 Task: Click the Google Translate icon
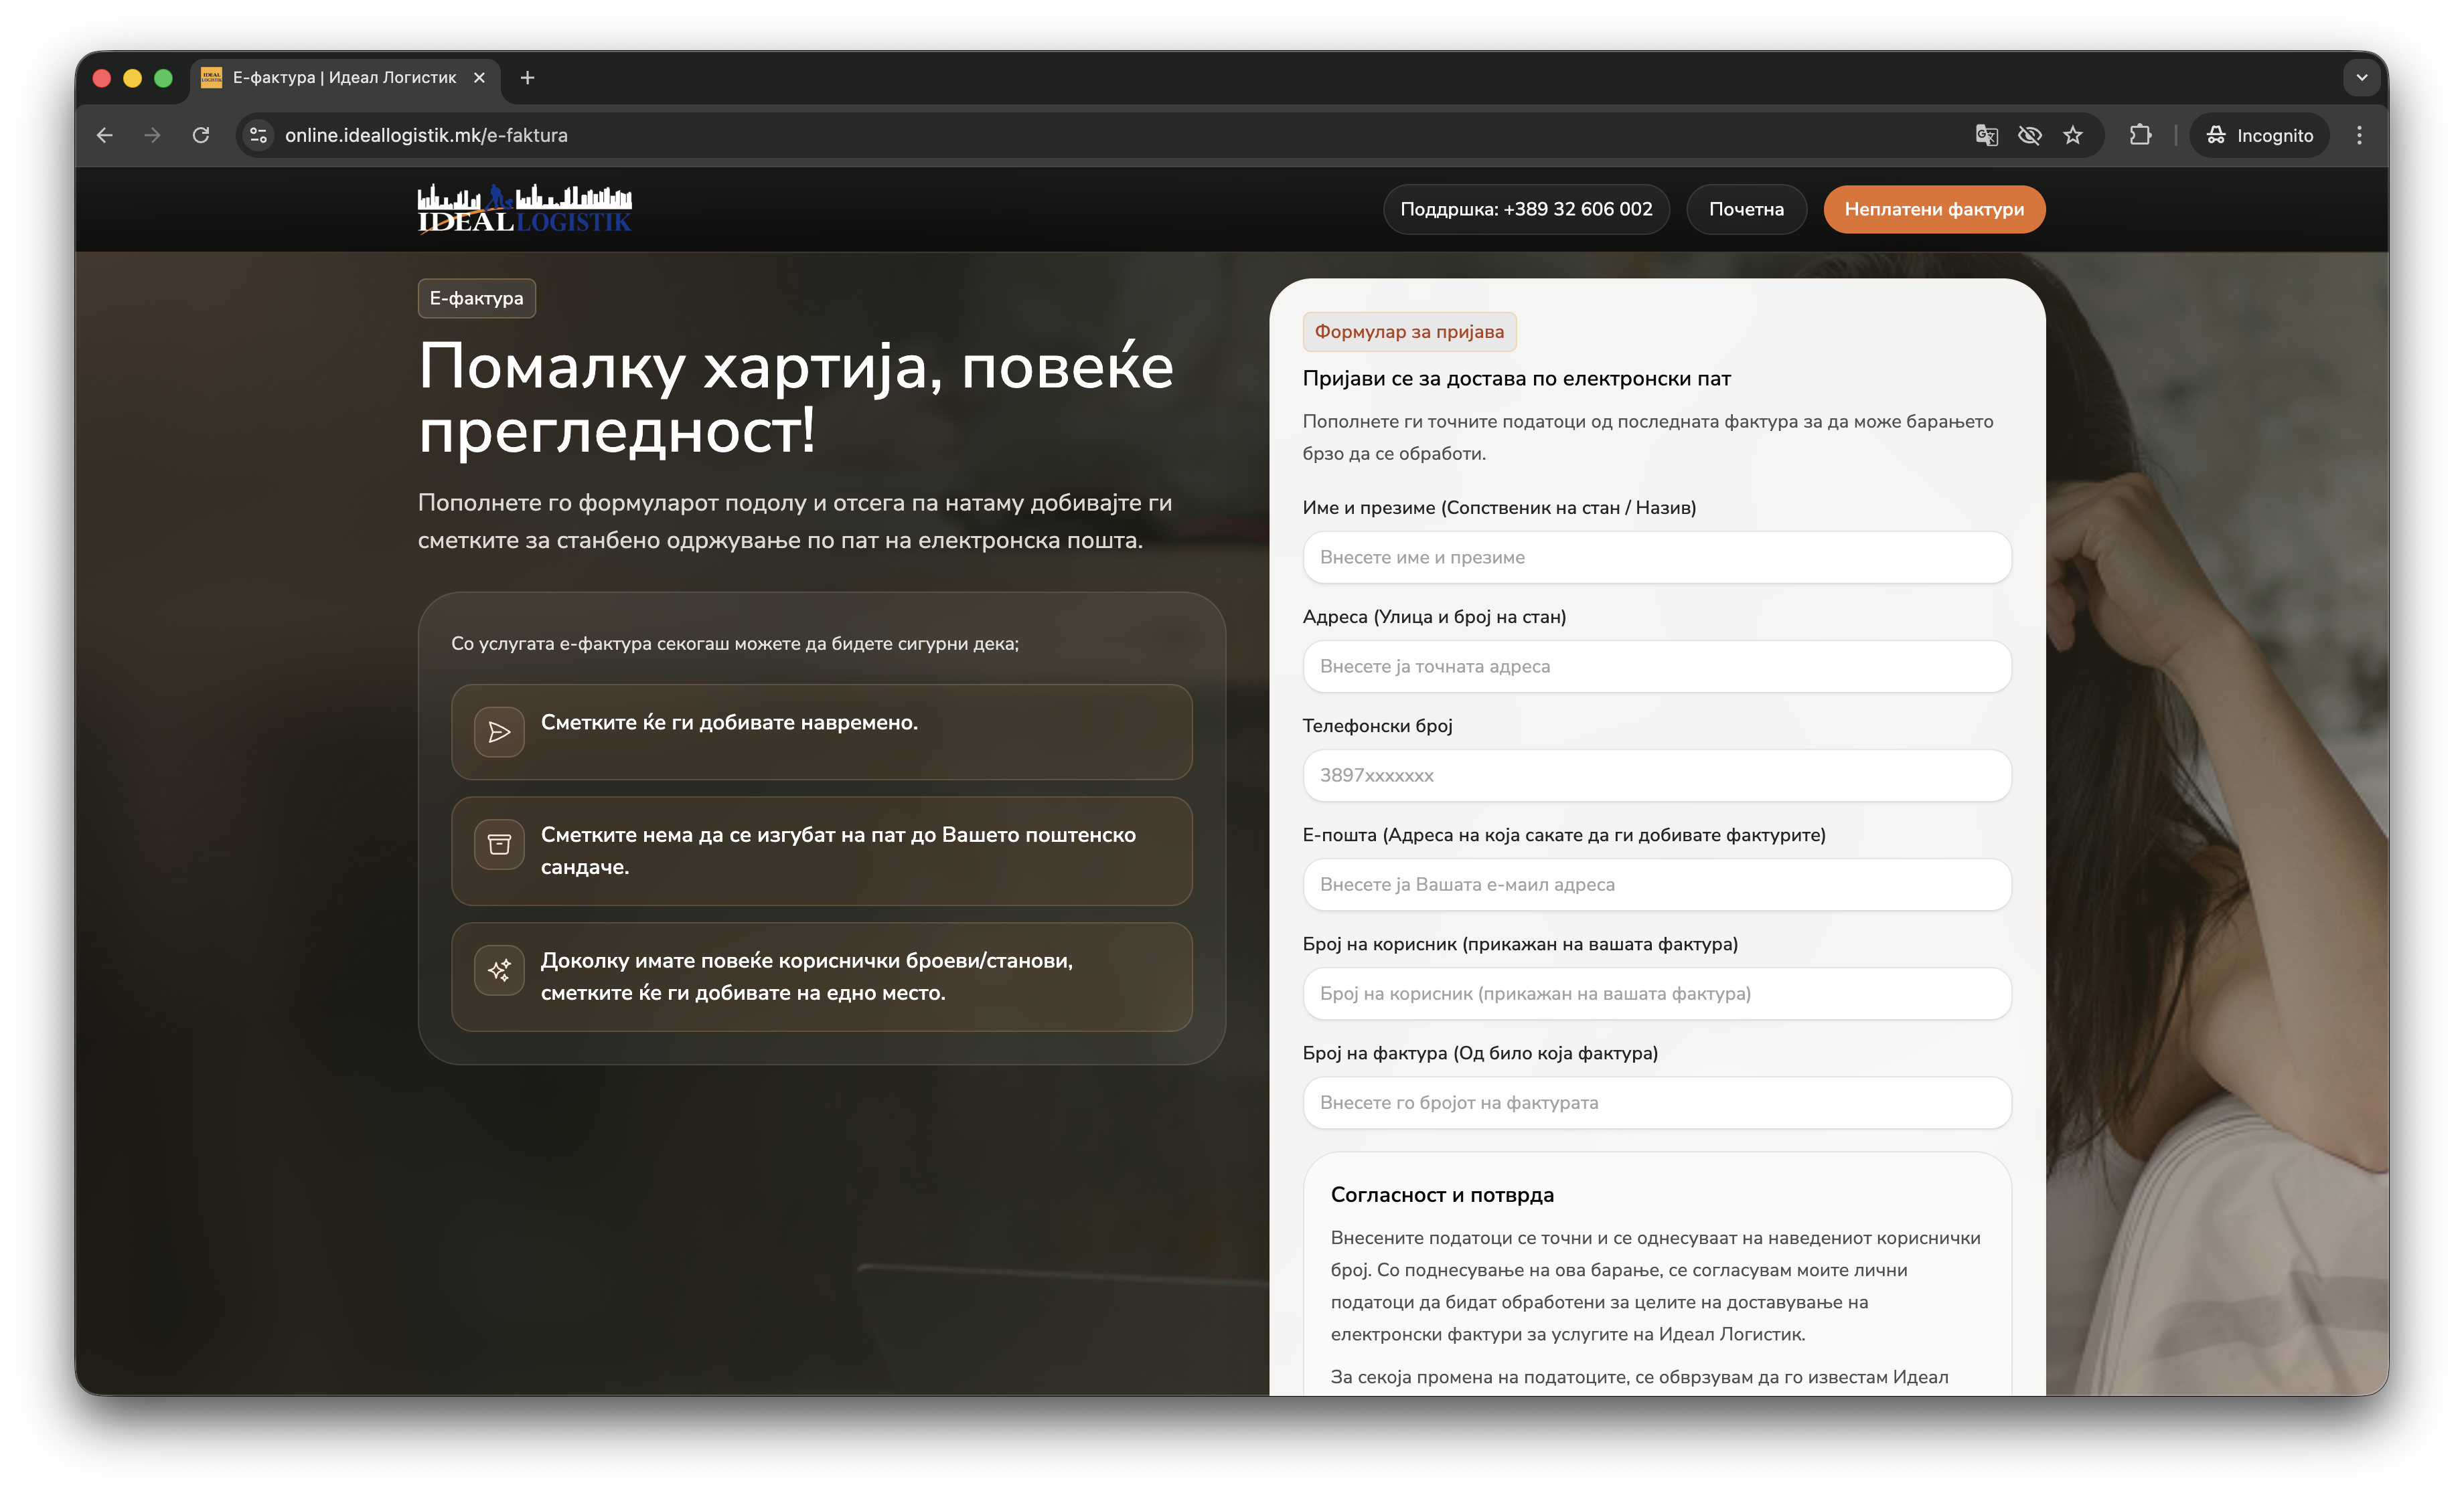tap(1986, 135)
